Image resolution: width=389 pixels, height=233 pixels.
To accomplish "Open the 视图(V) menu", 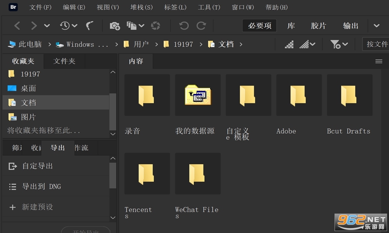I will pyautogui.click(x=108, y=7).
